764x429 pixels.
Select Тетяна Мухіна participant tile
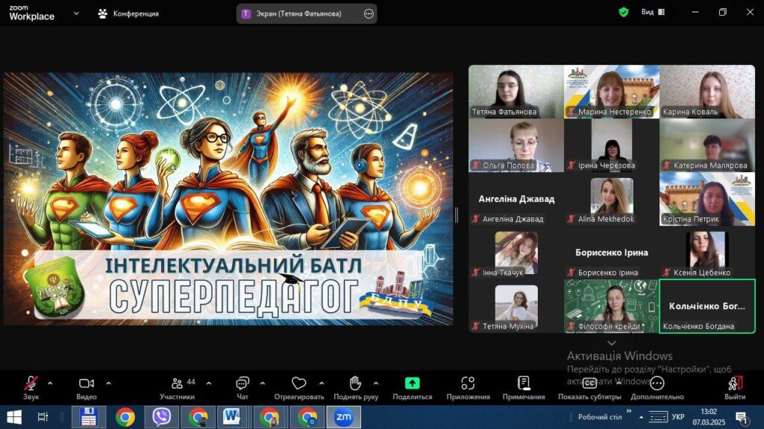[x=516, y=306]
